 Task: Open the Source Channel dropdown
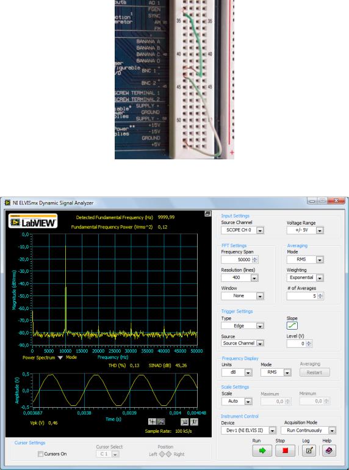[x=261, y=230]
